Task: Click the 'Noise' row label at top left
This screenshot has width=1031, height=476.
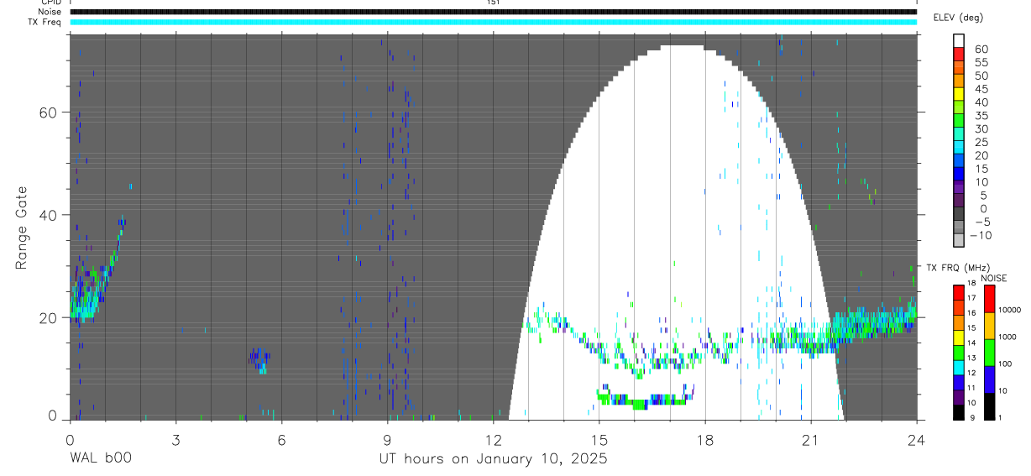Action: pyautogui.click(x=51, y=12)
